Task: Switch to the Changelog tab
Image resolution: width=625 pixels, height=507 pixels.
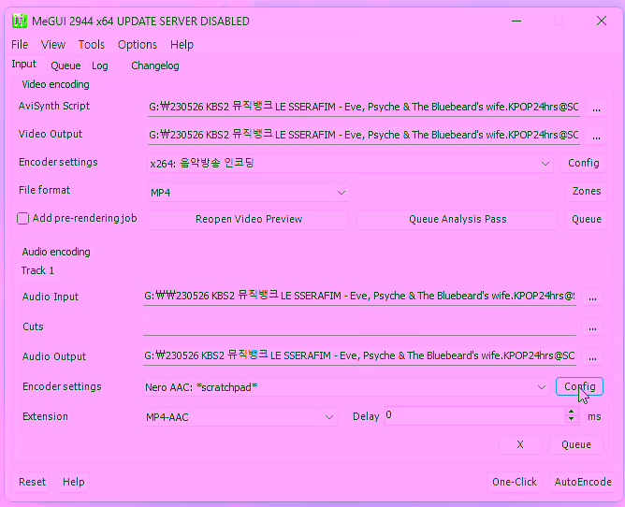Action: (x=155, y=65)
